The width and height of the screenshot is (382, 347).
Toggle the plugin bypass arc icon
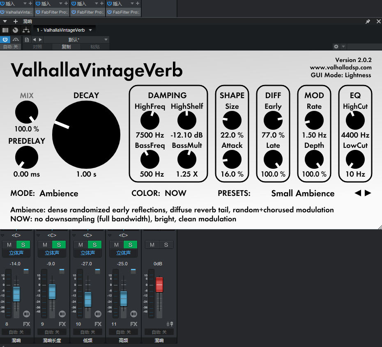(16, 39)
